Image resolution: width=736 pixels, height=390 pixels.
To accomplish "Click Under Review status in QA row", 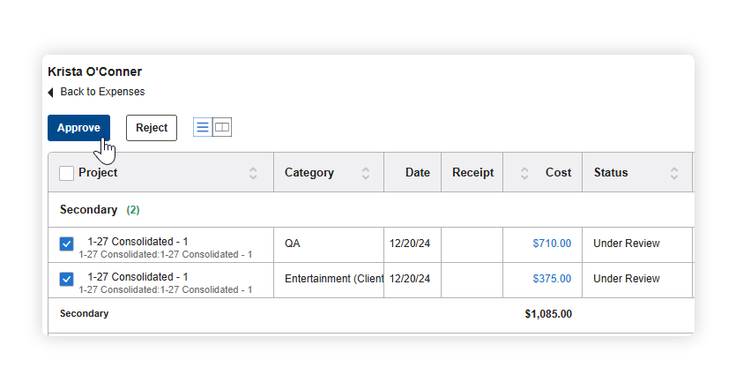I will coord(626,244).
